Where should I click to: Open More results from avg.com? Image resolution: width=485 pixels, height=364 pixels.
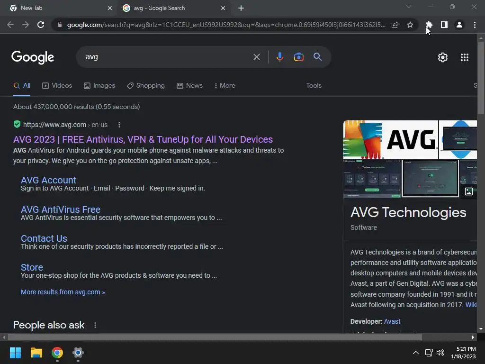[63, 292]
